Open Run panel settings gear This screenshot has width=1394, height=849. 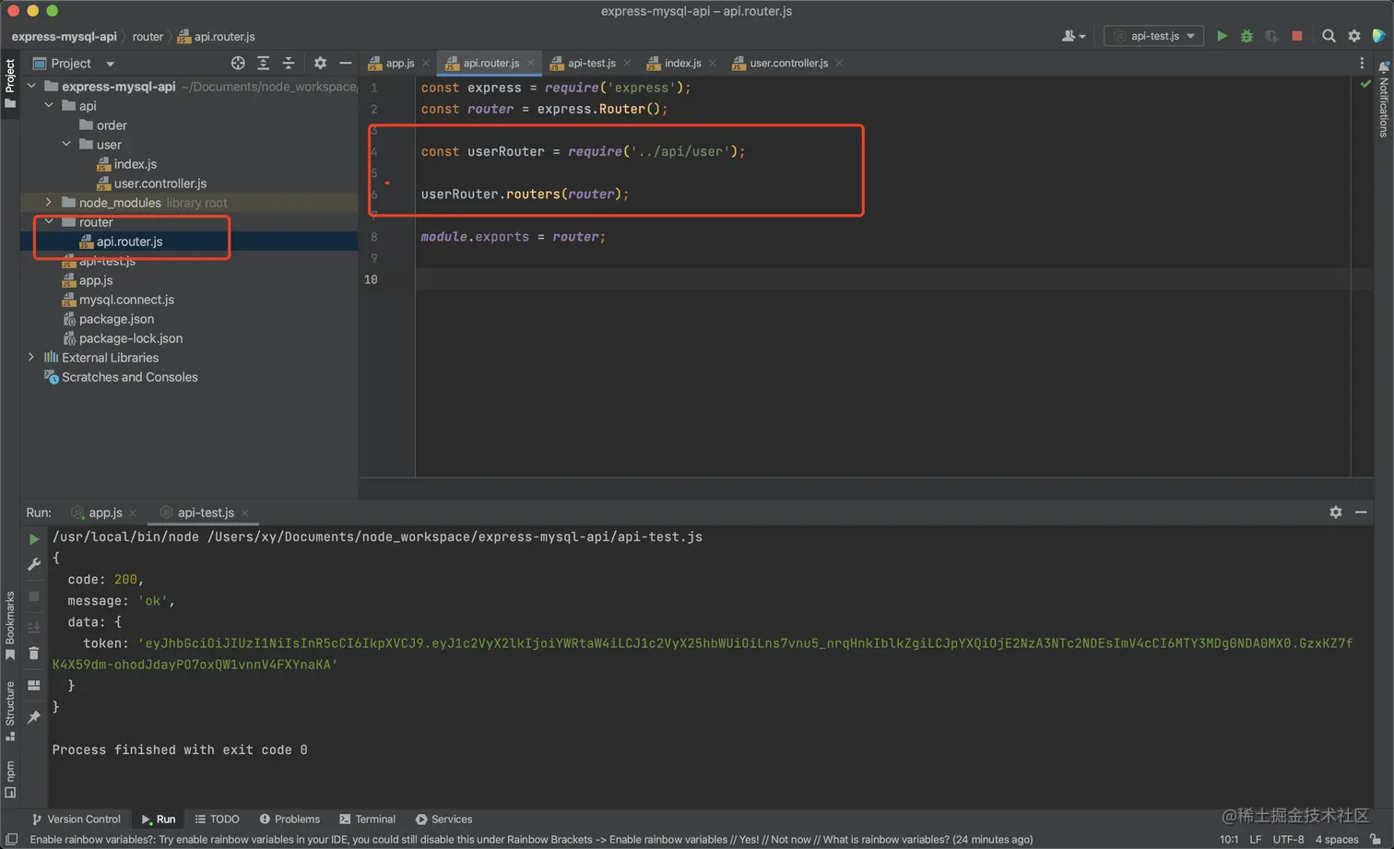1335,512
